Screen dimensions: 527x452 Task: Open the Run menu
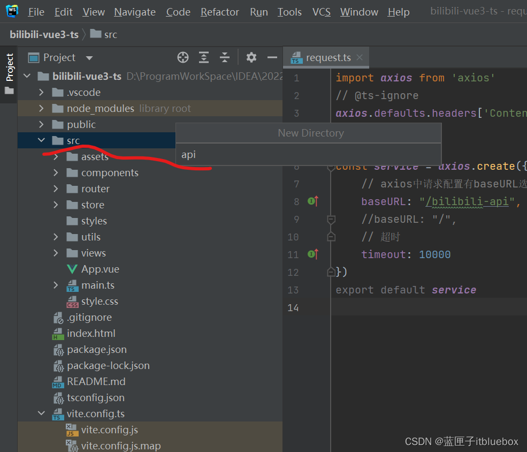[259, 12]
